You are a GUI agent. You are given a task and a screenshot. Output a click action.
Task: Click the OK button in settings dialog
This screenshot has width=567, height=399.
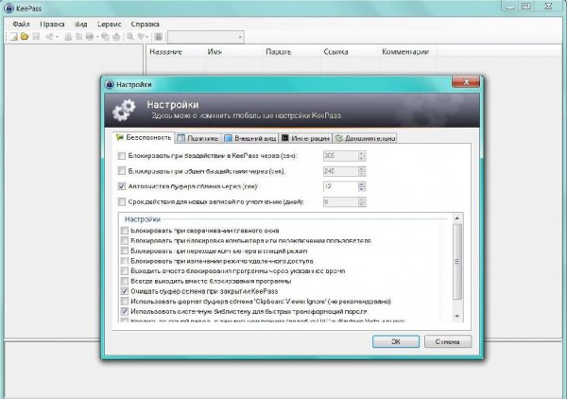(396, 341)
